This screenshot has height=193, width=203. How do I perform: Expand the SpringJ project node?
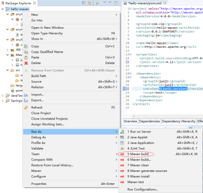point(2,101)
